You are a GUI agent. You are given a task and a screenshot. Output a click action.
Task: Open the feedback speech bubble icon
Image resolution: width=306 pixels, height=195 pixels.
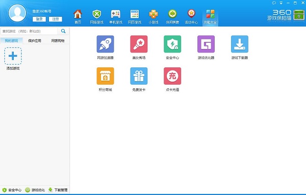274,3
